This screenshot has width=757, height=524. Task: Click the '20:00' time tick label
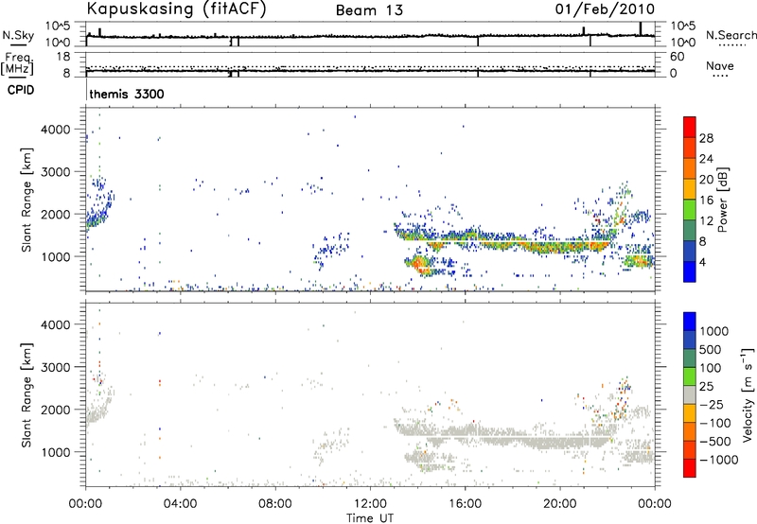pos(560,504)
